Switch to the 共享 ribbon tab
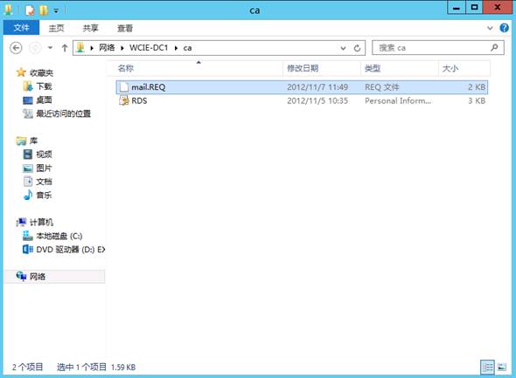Image resolution: width=516 pixels, height=378 pixels. 90,28
